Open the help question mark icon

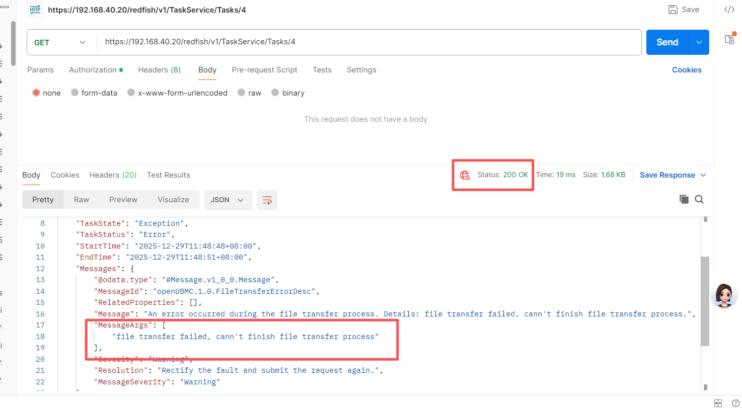point(735,403)
